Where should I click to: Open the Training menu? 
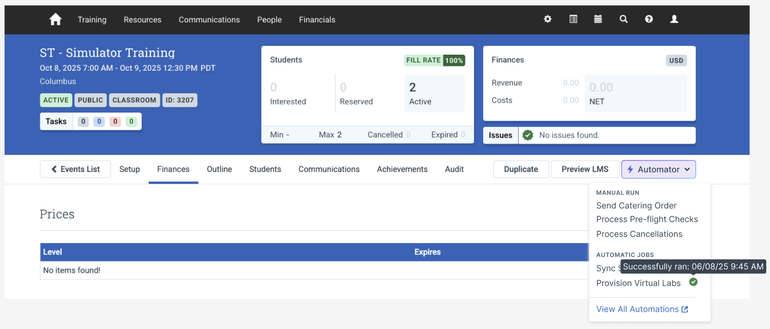[x=92, y=20]
